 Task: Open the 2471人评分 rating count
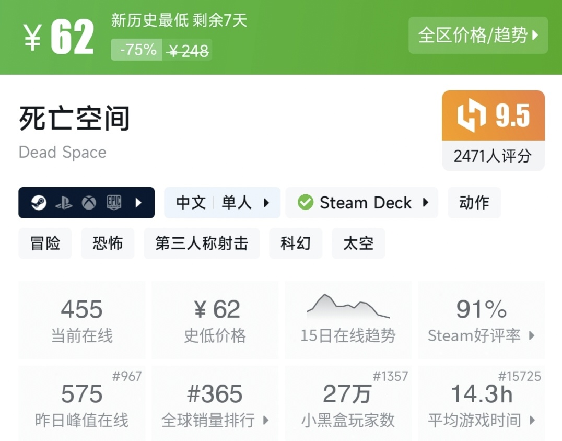(493, 156)
